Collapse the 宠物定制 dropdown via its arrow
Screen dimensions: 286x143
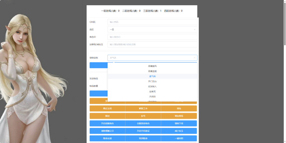[x=194, y=58]
